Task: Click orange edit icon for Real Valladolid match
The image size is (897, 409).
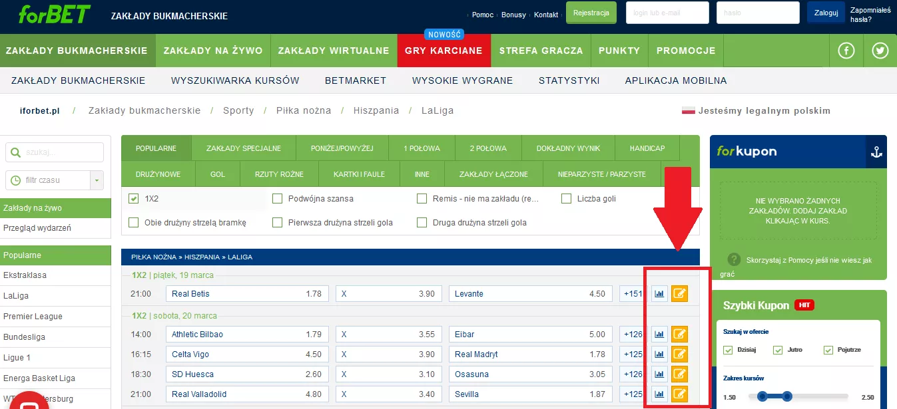Action: click(679, 394)
